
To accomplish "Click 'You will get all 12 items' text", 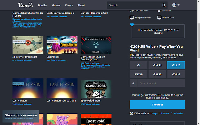I will pos(157,96).
